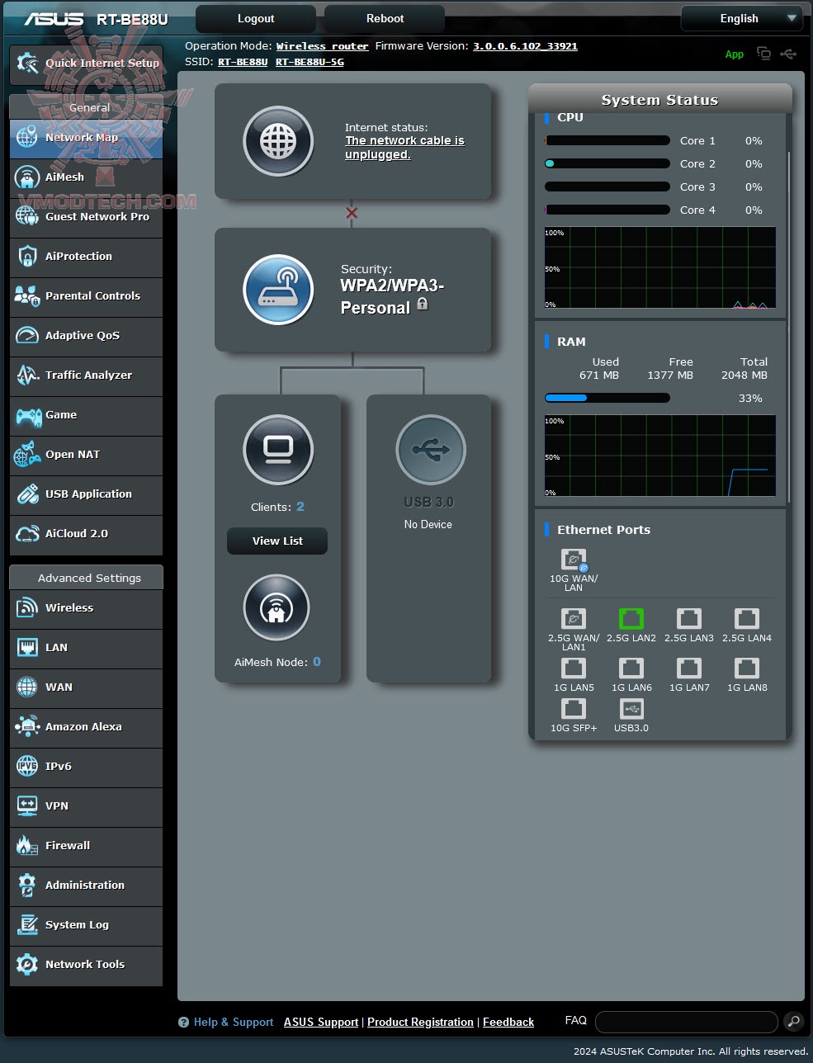Click the View List button
Viewport: 813px width, 1063px height.
[x=277, y=541]
